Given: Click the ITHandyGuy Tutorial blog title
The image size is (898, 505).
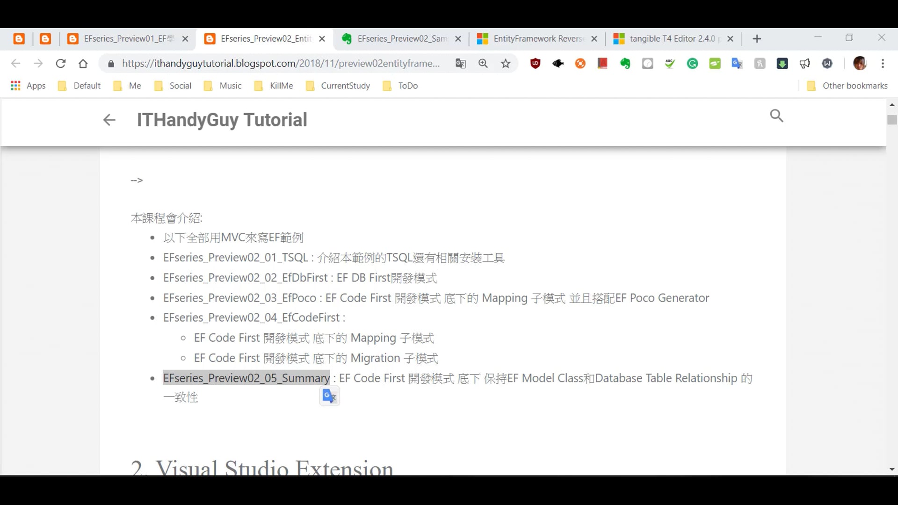Looking at the screenshot, I should [222, 120].
